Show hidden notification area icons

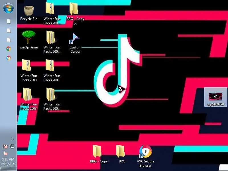(13, 139)
